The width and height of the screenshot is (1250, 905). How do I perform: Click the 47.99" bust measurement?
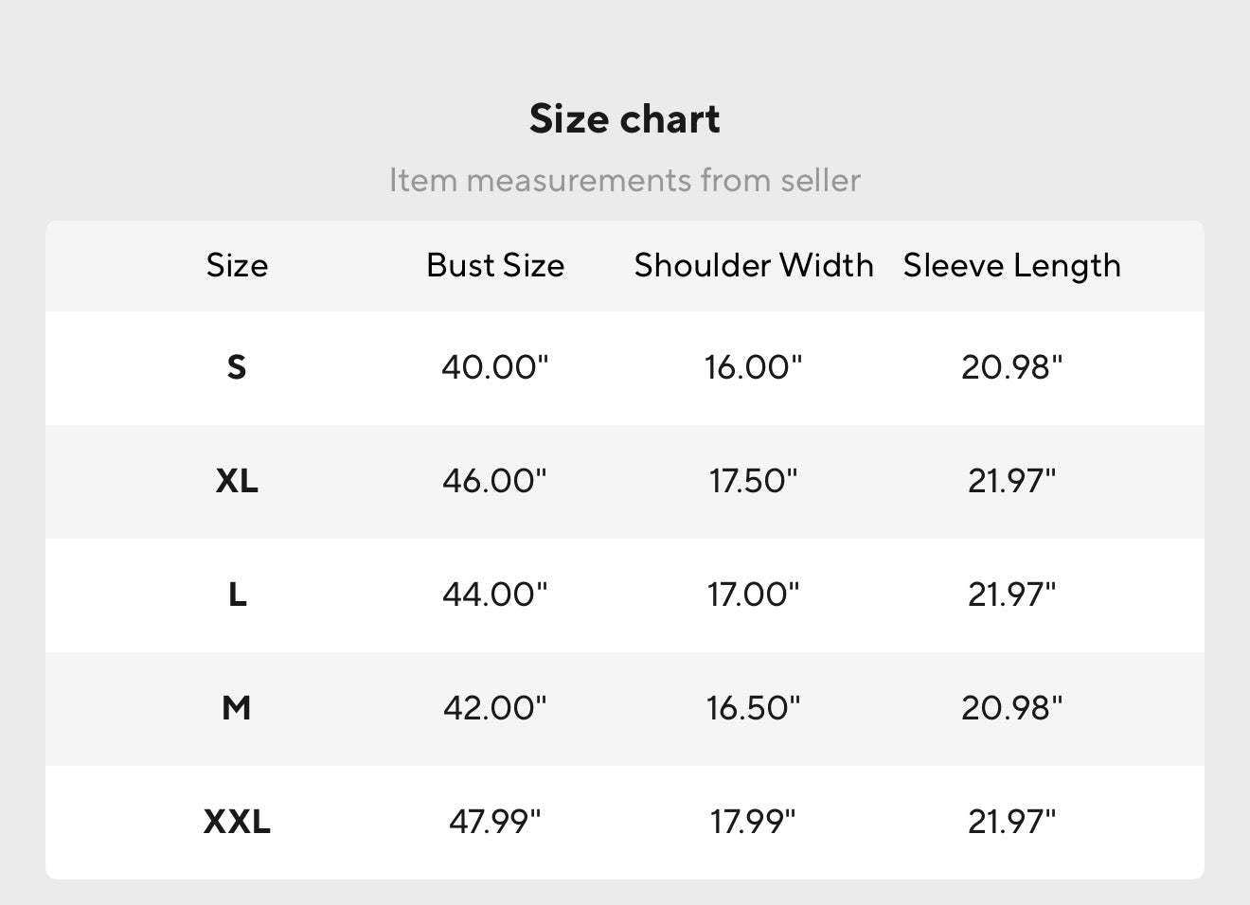(495, 822)
